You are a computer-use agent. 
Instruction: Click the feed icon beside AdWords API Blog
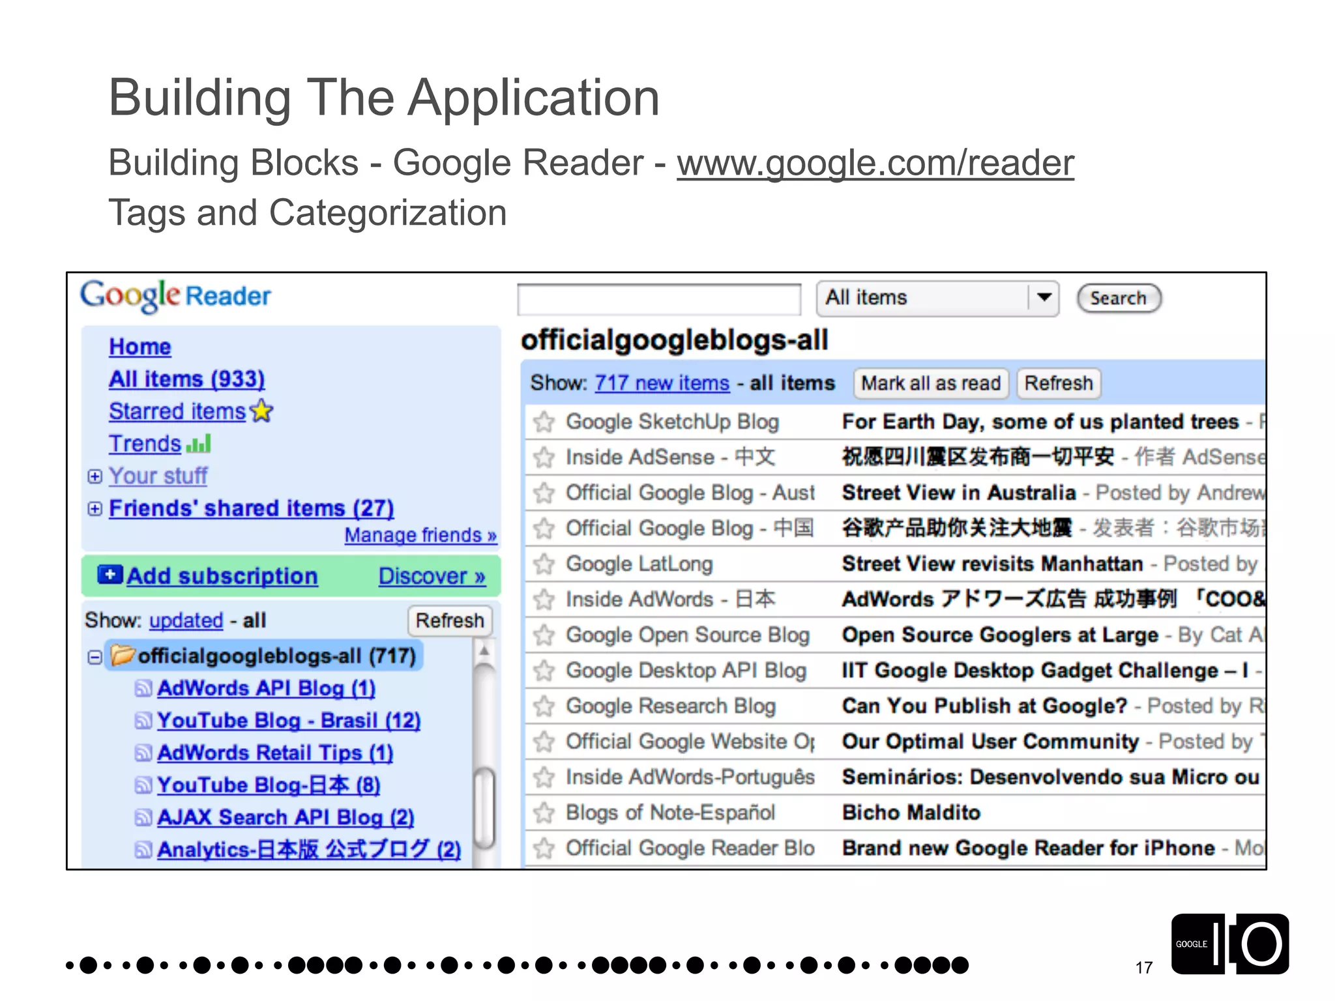pyautogui.click(x=143, y=688)
